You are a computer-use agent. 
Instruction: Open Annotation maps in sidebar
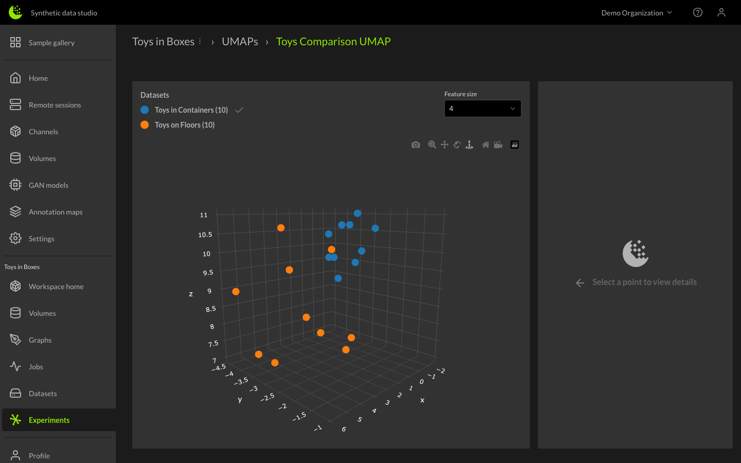pyautogui.click(x=56, y=212)
